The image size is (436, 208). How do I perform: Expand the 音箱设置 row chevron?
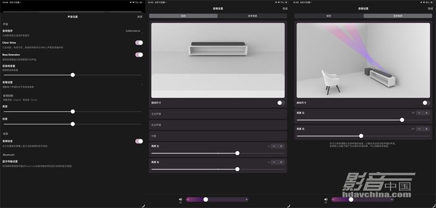tap(142, 85)
